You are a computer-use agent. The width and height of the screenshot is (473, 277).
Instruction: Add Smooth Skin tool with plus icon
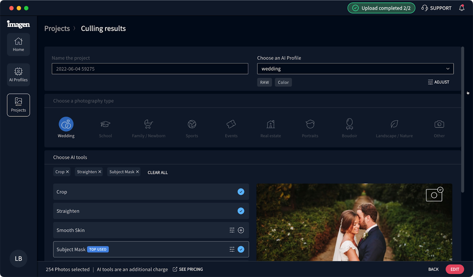[241, 230]
